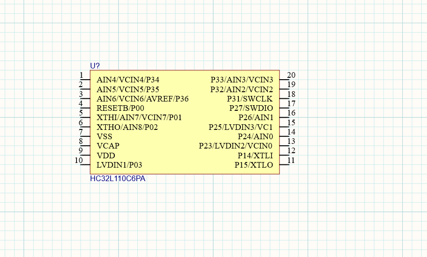Select pin number 11
Viewport: 427px width, 257px height.
pyautogui.click(x=291, y=160)
